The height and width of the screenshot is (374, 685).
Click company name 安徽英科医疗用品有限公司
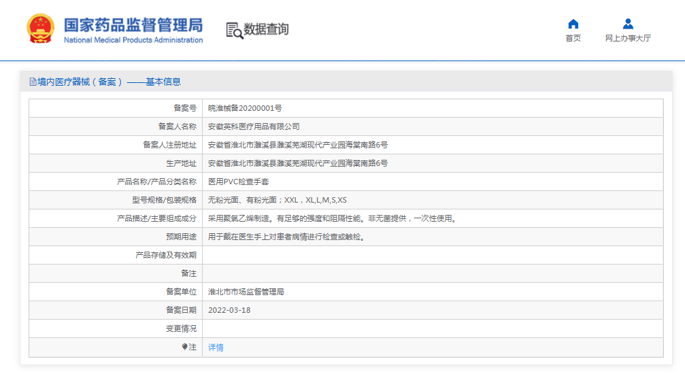tap(254, 126)
